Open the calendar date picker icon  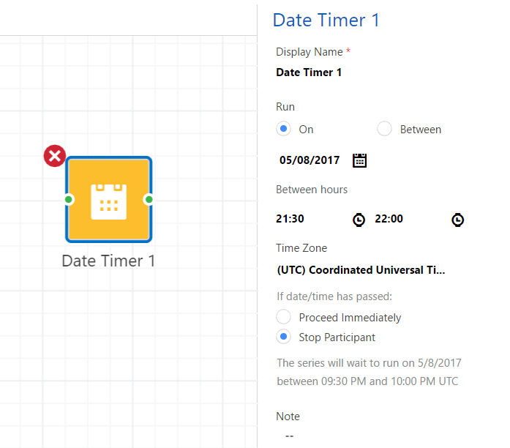click(x=359, y=160)
